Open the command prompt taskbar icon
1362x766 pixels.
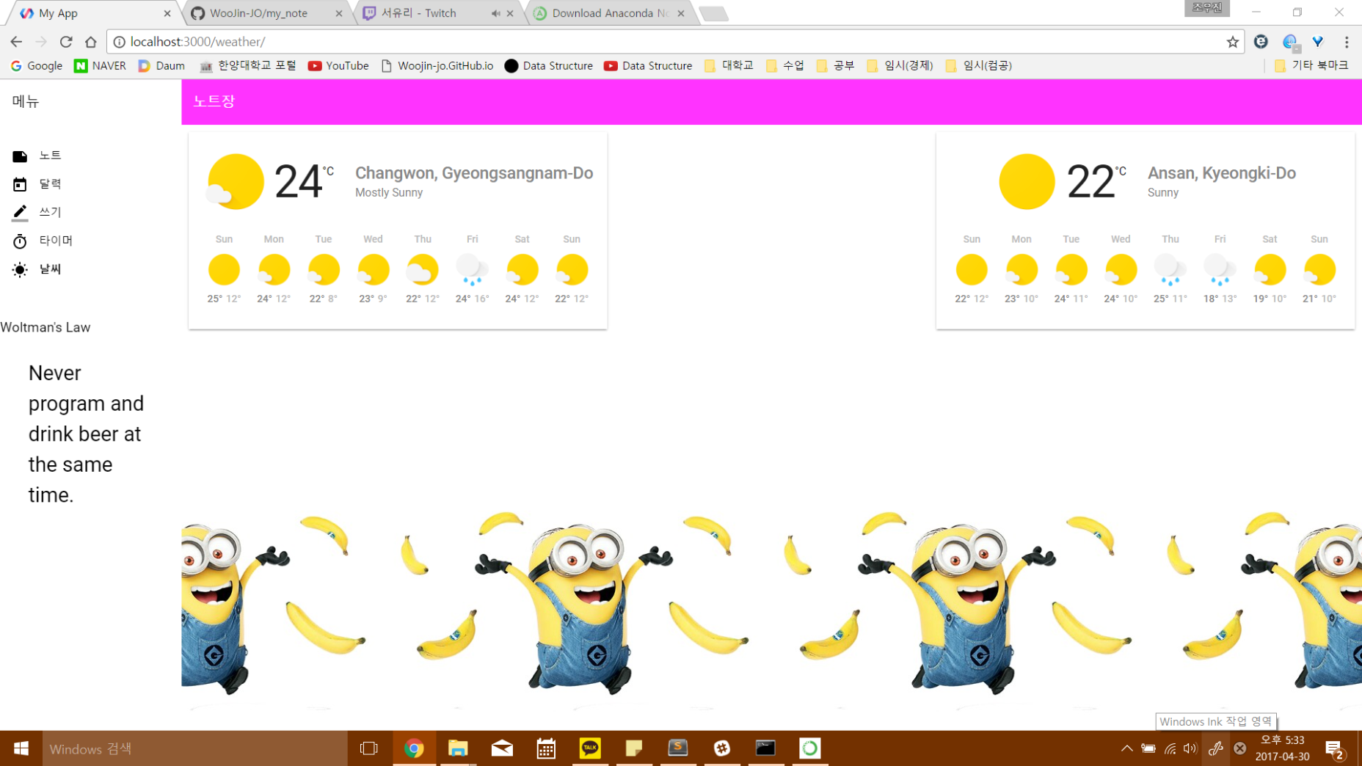(x=765, y=748)
